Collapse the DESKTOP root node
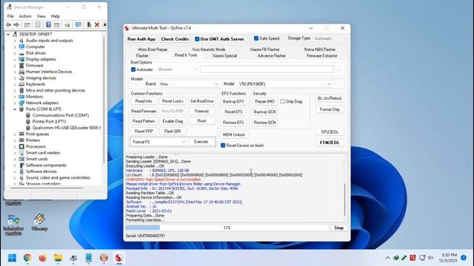Screen dimensions: 474x266 [8, 35]
